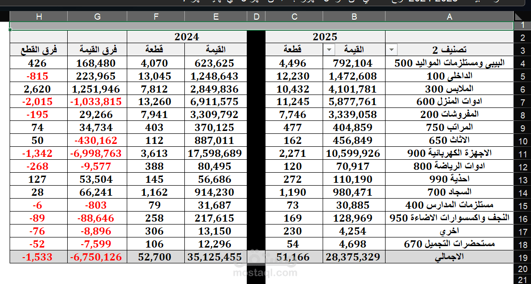The height and width of the screenshot is (284, 531).
Task: Click the 2025 merged header cell
Action: point(325,37)
